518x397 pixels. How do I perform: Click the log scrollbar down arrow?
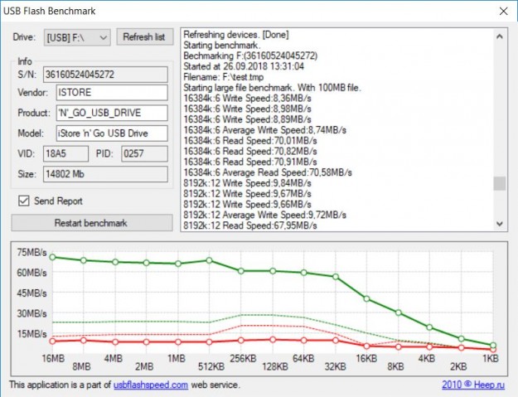coord(499,224)
